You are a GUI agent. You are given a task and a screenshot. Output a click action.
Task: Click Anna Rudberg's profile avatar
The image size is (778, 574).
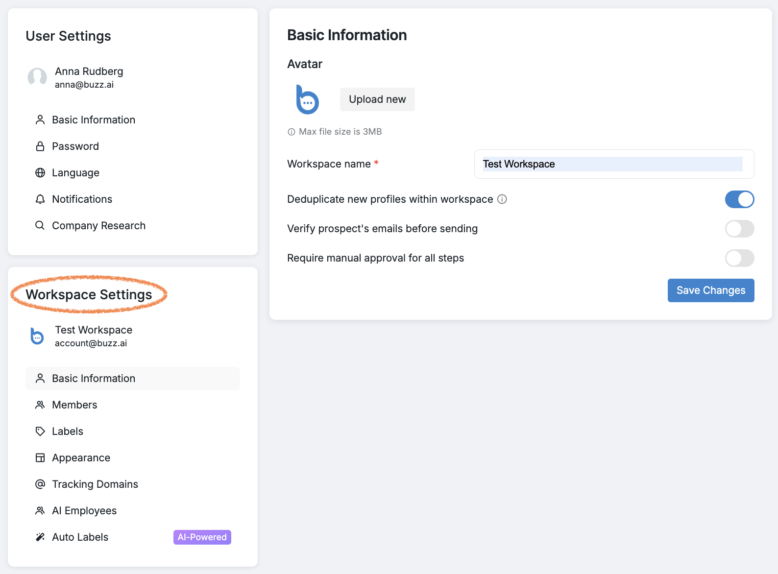(x=37, y=77)
